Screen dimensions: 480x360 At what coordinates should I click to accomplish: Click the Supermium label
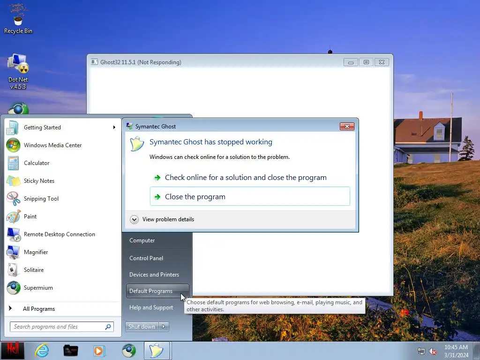tap(38, 288)
